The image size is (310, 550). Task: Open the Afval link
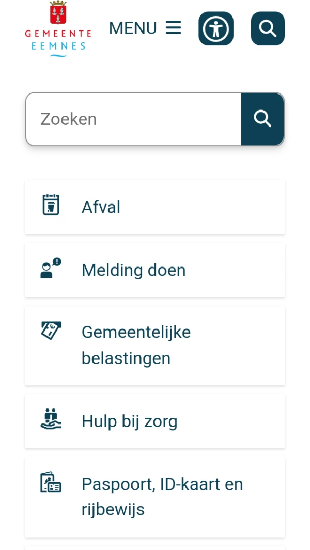pos(101,207)
